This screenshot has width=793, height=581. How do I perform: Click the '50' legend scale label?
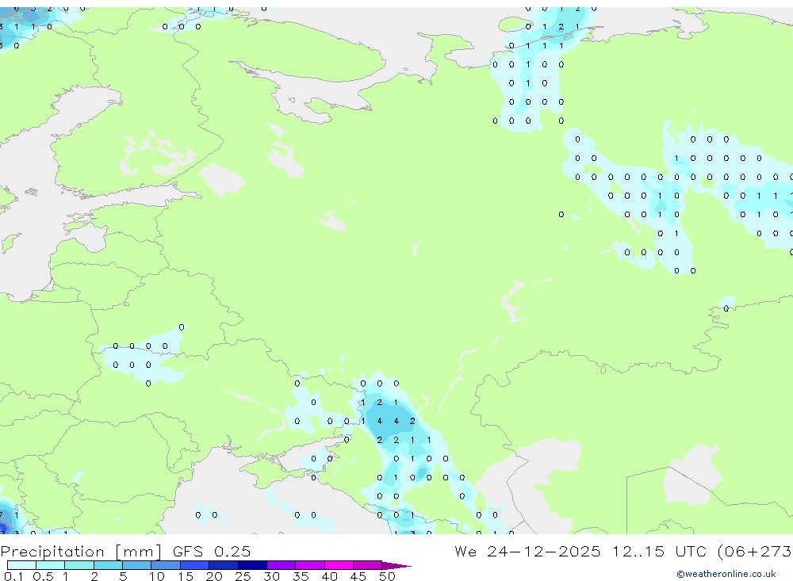click(387, 576)
